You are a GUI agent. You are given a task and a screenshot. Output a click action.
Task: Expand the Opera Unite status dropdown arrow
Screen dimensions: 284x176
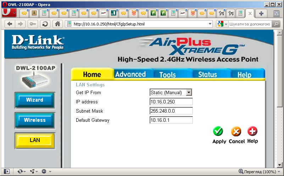tap(37, 171)
